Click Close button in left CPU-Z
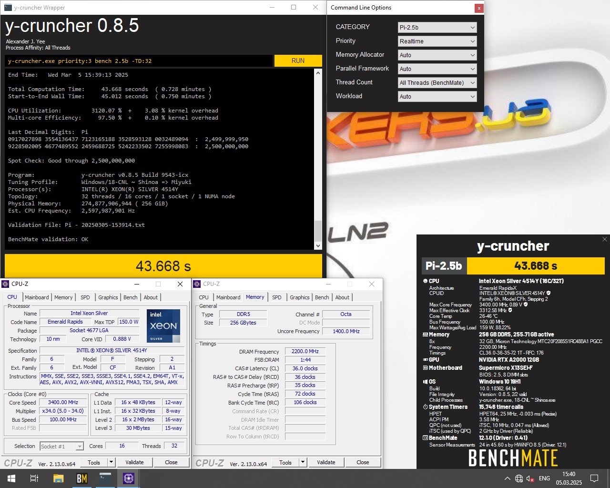Image resolution: width=610 pixels, height=488 pixels. pos(171,462)
